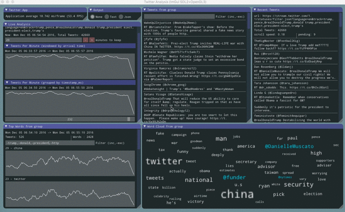Click the resize grip of Tweets from group panel
The image size is (345, 212).
click(x=249, y=121)
